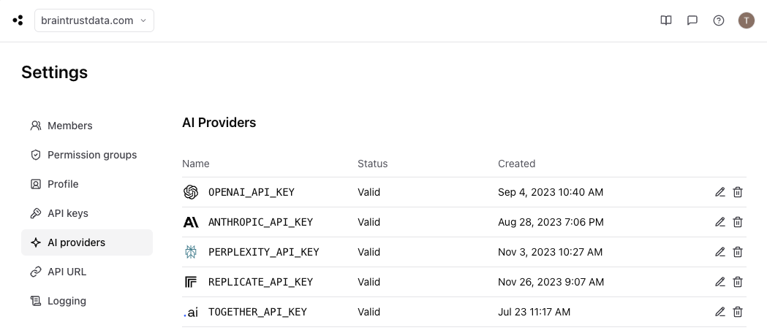Navigate to API URL settings

(x=67, y=272)
